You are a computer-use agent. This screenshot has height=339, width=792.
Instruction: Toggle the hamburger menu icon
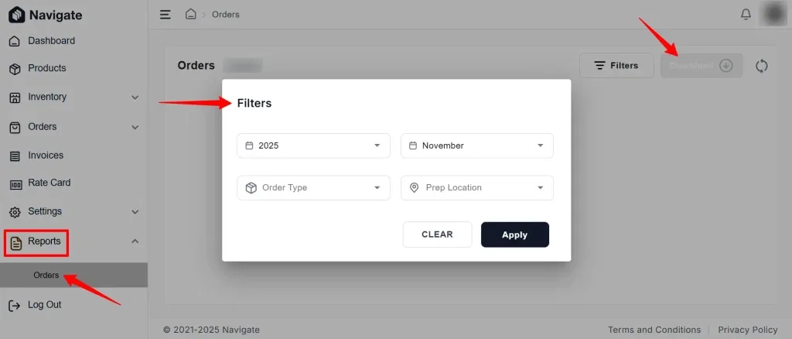[166, 15]
